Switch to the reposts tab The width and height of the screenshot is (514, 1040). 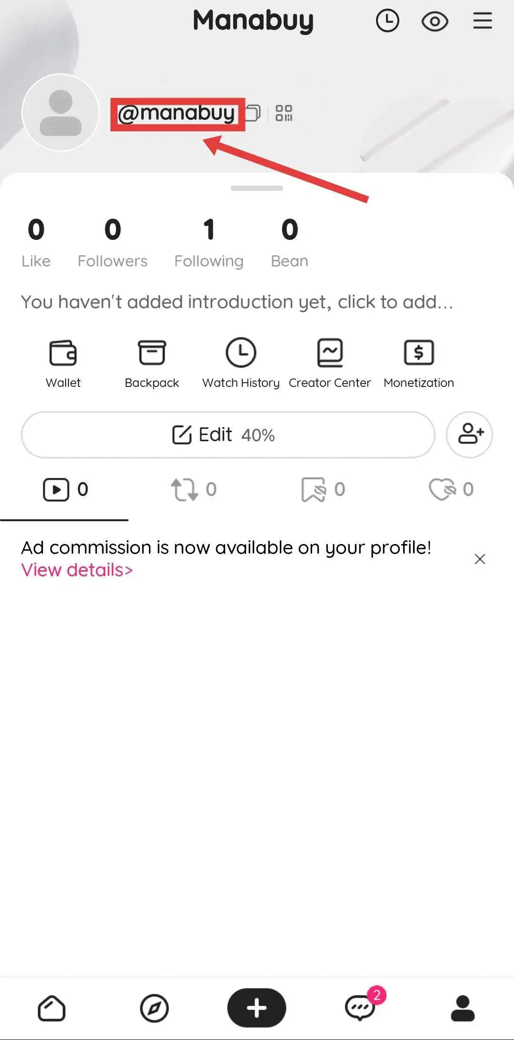[193, 489]
